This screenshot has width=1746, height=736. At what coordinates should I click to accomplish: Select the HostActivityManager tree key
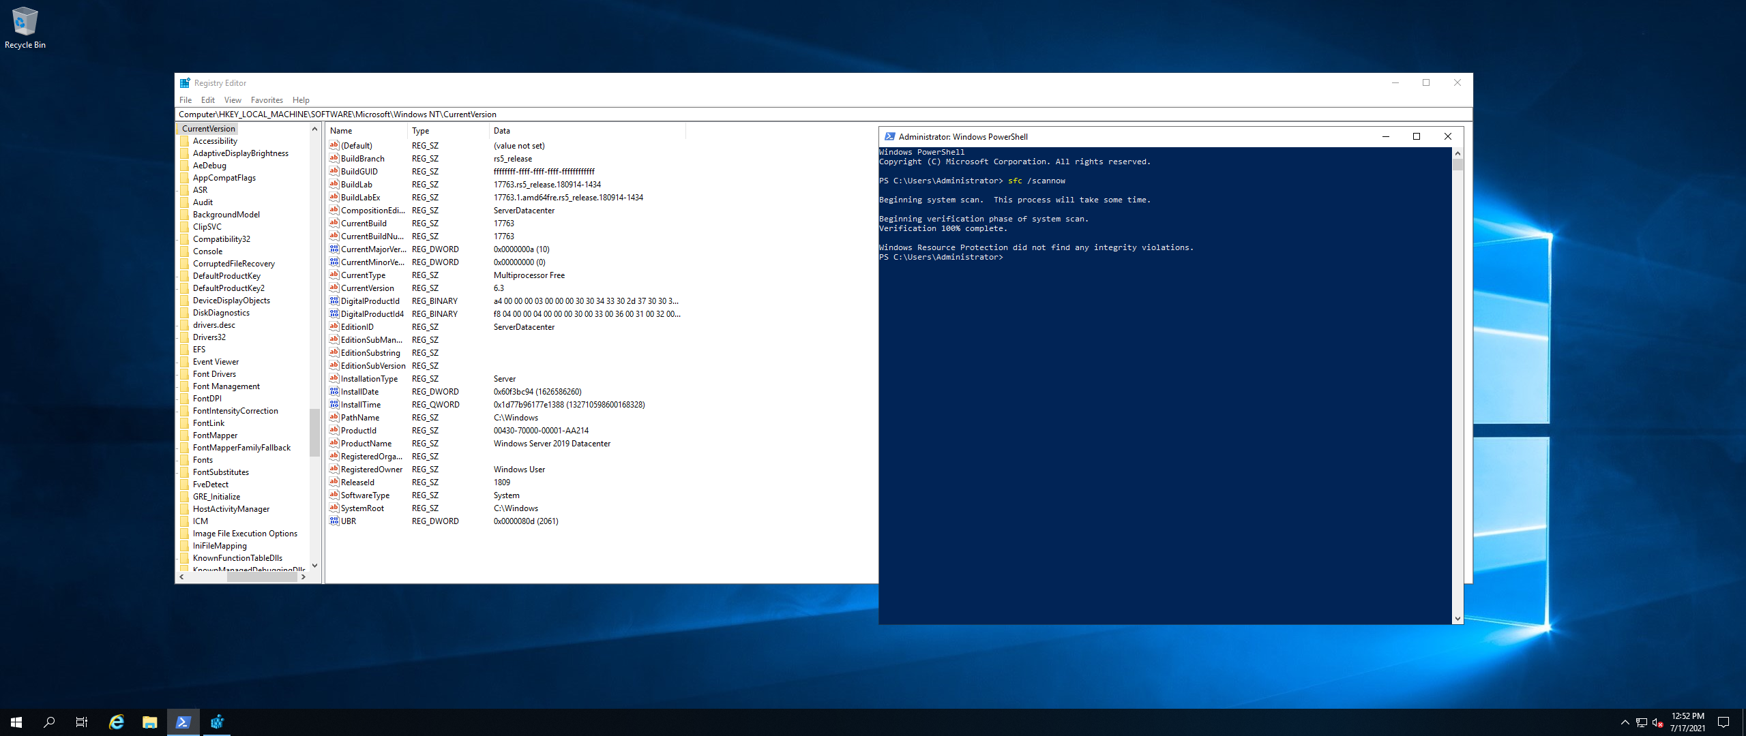pos(231,509)
